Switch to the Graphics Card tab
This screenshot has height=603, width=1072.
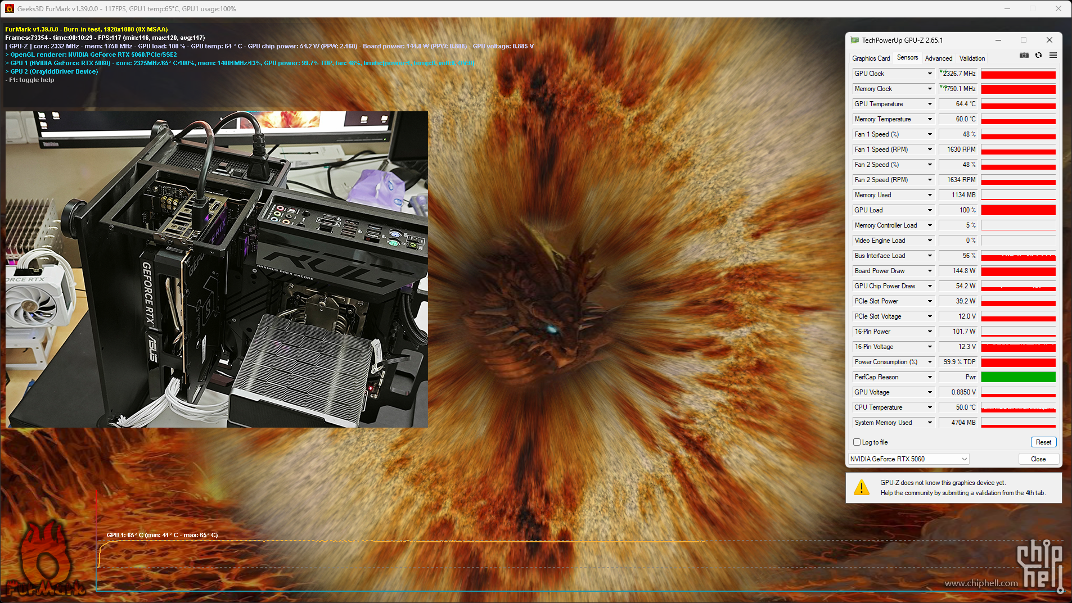[871, 58]
